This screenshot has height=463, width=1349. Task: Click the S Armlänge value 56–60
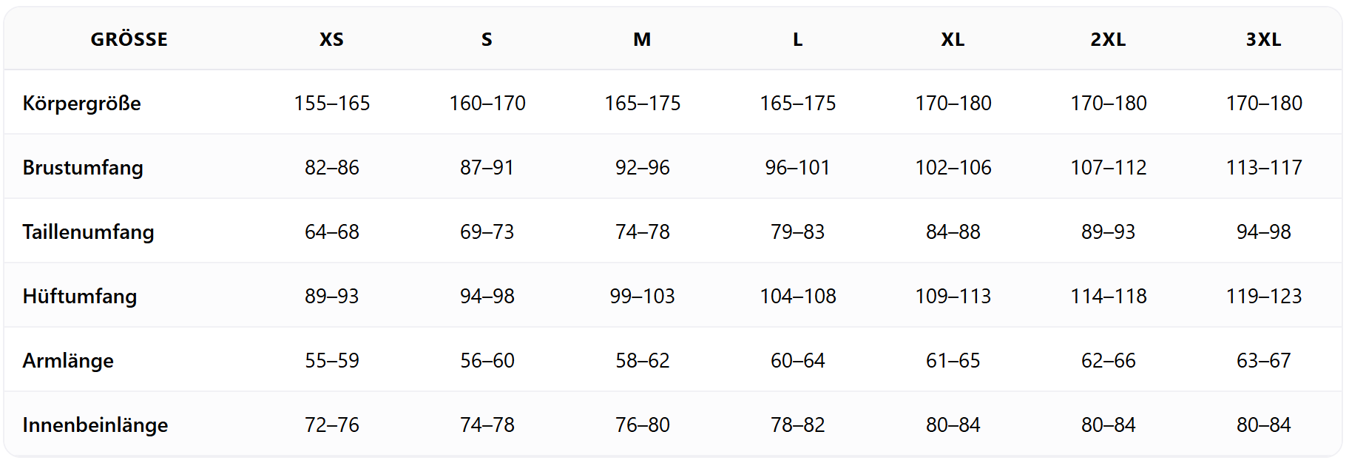point(487,360)
